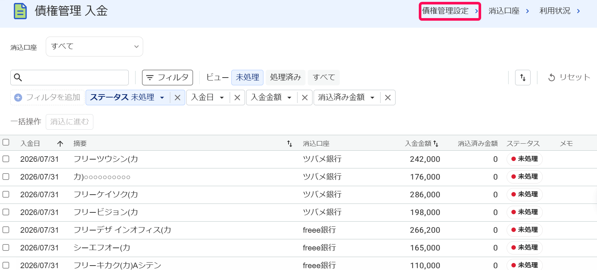Open the 消込口座 すべて dropdown
Screen dimensions: 597x270
[x=94, y=47]
